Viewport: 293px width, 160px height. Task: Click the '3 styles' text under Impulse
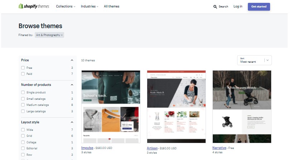[x=86, y=152]
